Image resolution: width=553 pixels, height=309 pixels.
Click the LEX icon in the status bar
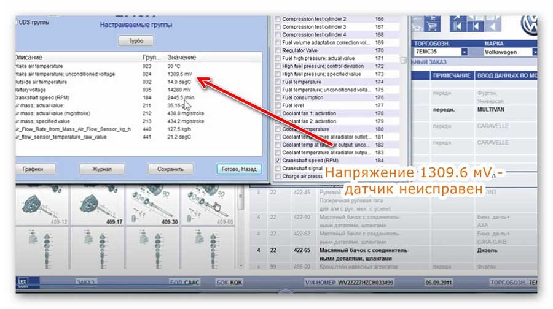[x=23, y=282]
